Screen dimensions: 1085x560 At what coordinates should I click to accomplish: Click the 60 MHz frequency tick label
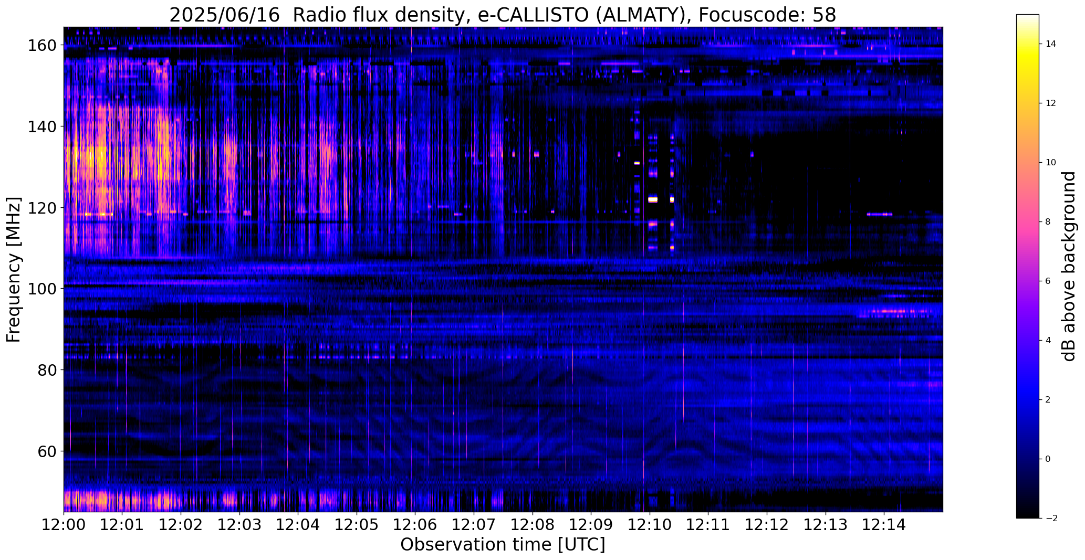point(46,451)
